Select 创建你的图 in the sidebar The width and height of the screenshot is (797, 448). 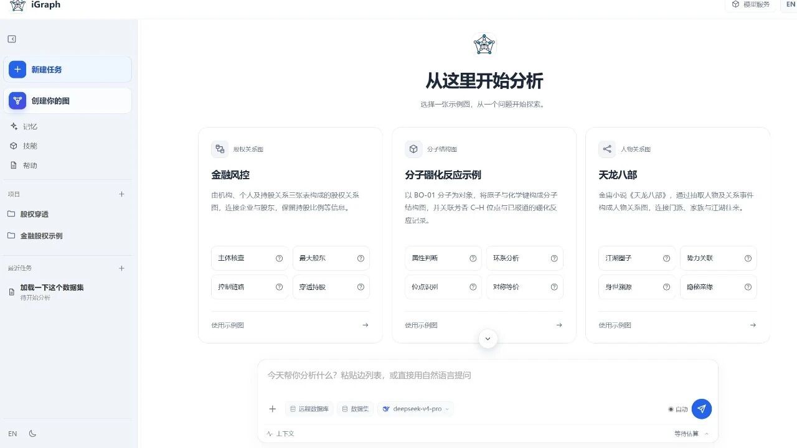68,101
